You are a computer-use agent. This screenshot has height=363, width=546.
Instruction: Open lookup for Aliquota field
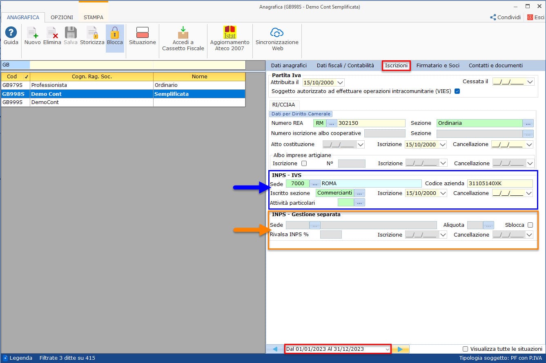[488, 225]
